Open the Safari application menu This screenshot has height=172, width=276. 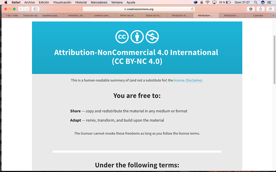click(16, 2)
